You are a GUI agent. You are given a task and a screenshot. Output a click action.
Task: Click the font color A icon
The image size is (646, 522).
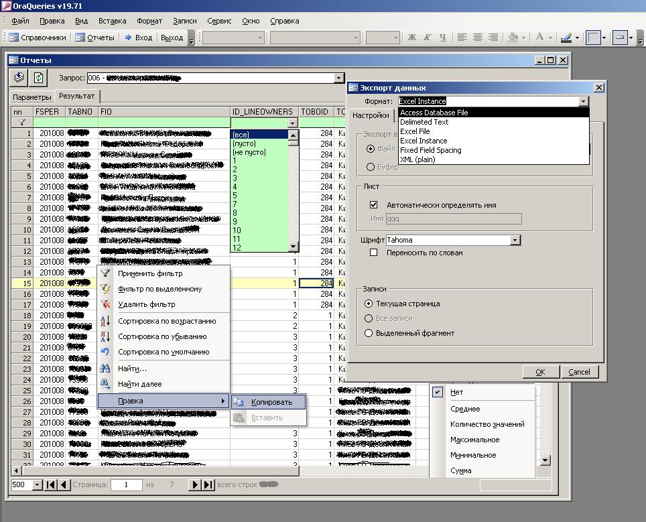tap(539, 38)
